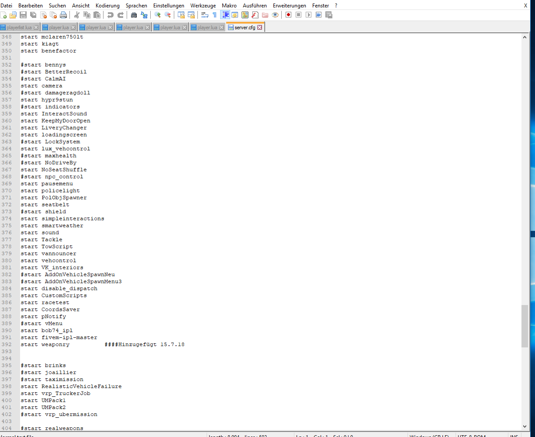
Task: Click the vertical scrollbar thumb
Action: [x=525, y=326]
